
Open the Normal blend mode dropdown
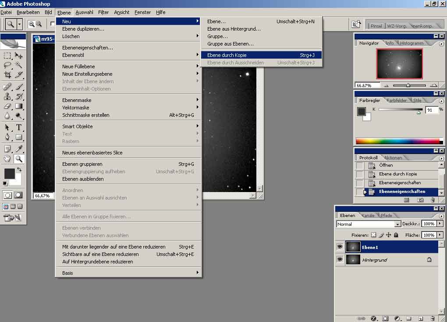pyautogui.click(x=397, y=224)
